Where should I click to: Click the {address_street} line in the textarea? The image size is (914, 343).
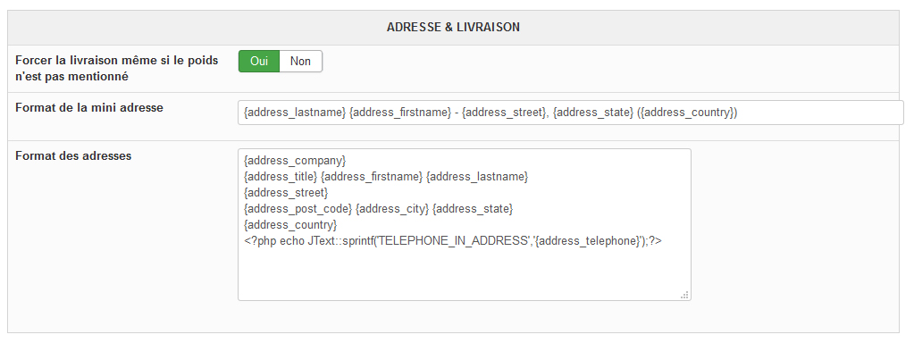[286, 192]
